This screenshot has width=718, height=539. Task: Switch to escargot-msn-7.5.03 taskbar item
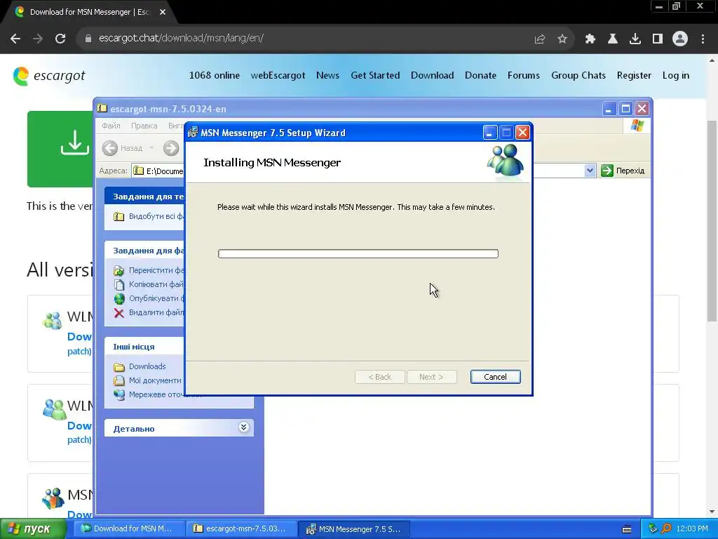point(241,529)
